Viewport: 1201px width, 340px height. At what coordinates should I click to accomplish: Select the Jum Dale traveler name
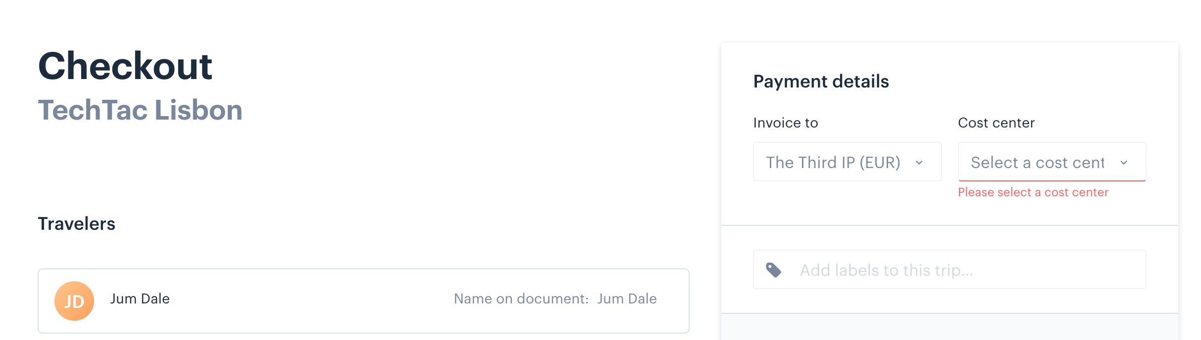(140, 298)
